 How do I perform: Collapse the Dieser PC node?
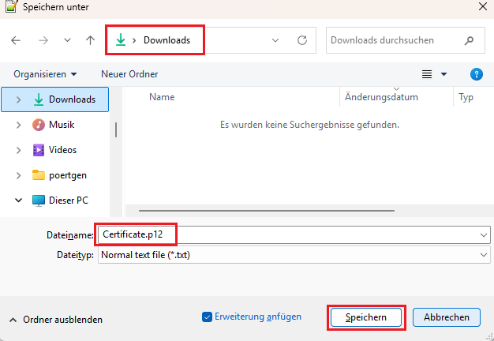coord(19,200)
